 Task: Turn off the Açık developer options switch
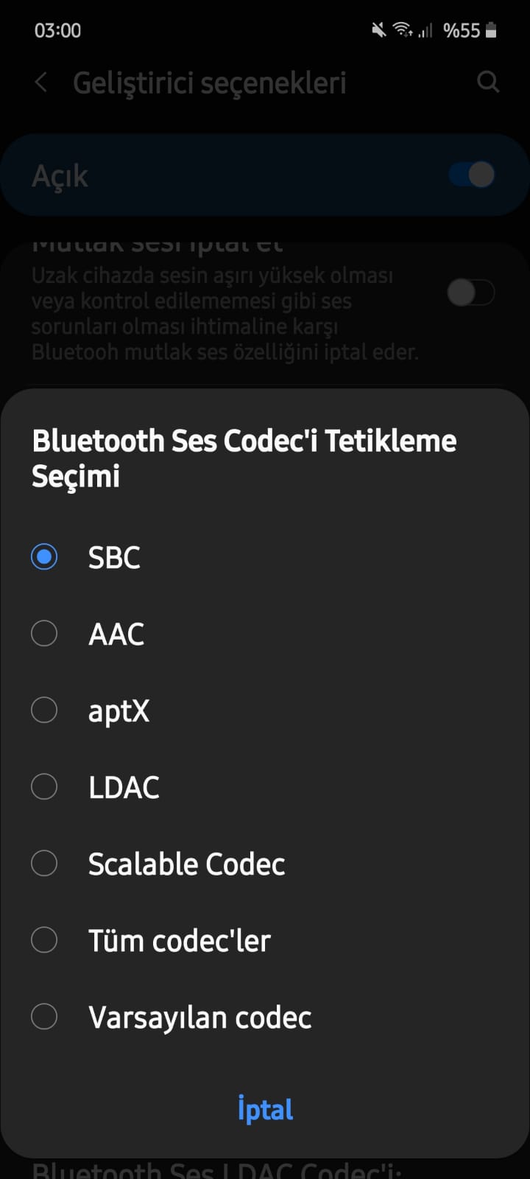click(472, 175)
